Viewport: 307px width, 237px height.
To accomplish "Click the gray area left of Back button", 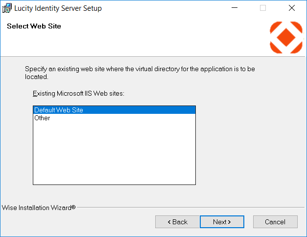I will [78, 222].
